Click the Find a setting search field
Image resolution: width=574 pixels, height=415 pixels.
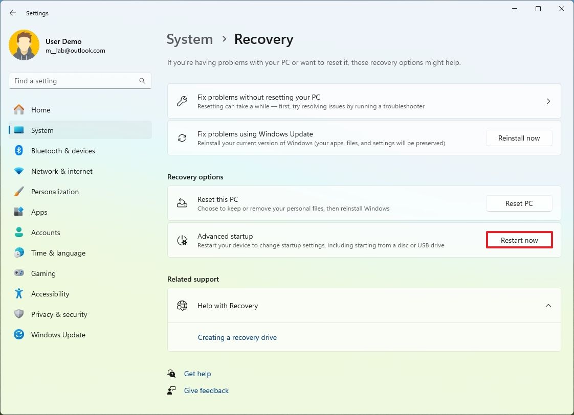tap(80, 80)
